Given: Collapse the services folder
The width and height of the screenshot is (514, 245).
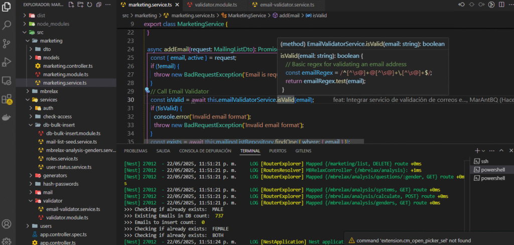Looking at the screenshot, I should click(x=48, y=100).
